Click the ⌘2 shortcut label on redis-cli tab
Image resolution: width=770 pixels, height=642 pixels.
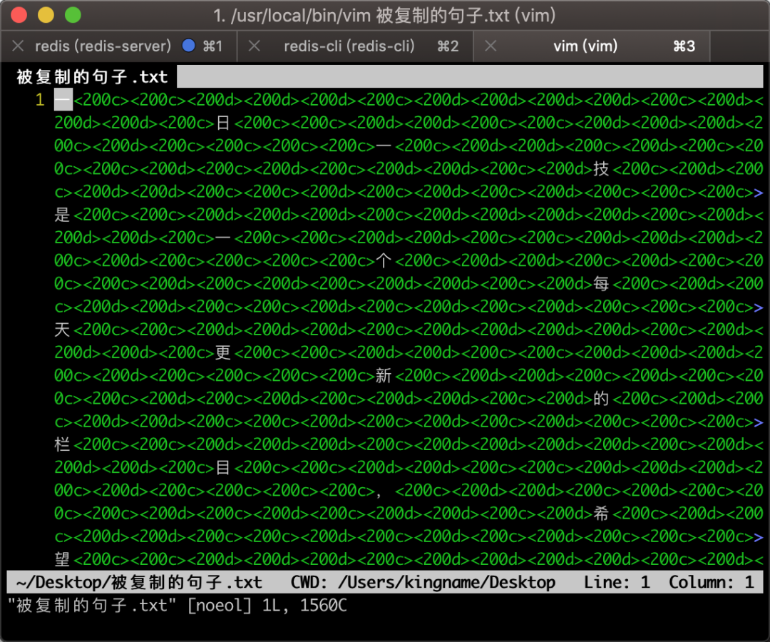click(448, 46)
